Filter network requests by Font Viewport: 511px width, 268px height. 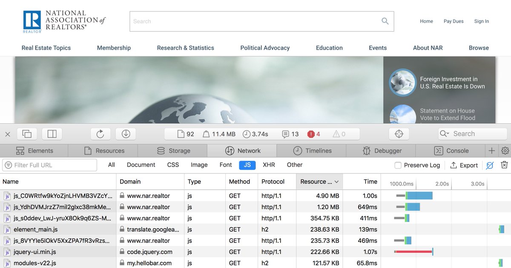pos(226,165)
